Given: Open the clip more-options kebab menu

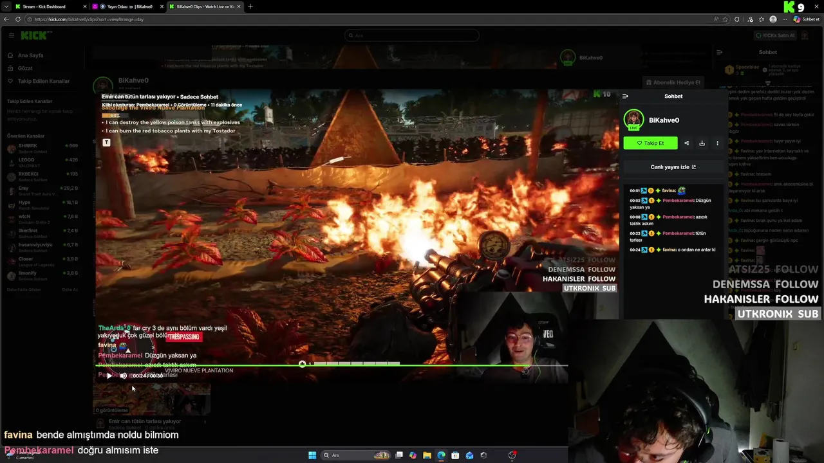Looking at the screenshot, I should (x=717, y=143).
